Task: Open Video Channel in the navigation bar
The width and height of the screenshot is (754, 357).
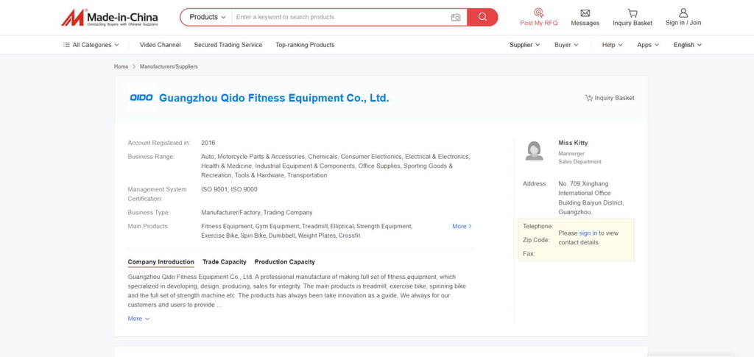Action: (x=160, y=45)
